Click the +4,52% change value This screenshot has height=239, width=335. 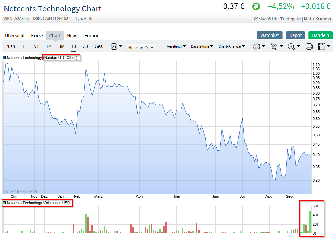click(281, 7)
